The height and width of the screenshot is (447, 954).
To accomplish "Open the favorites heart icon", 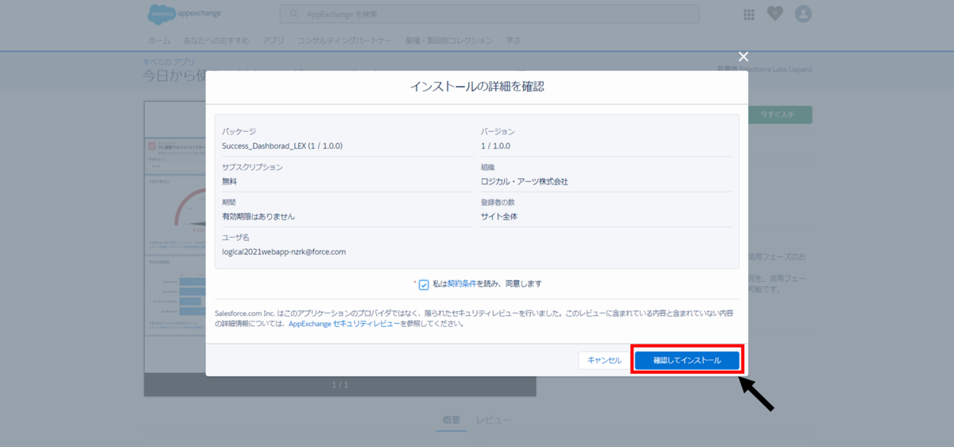I will (775, 14).
